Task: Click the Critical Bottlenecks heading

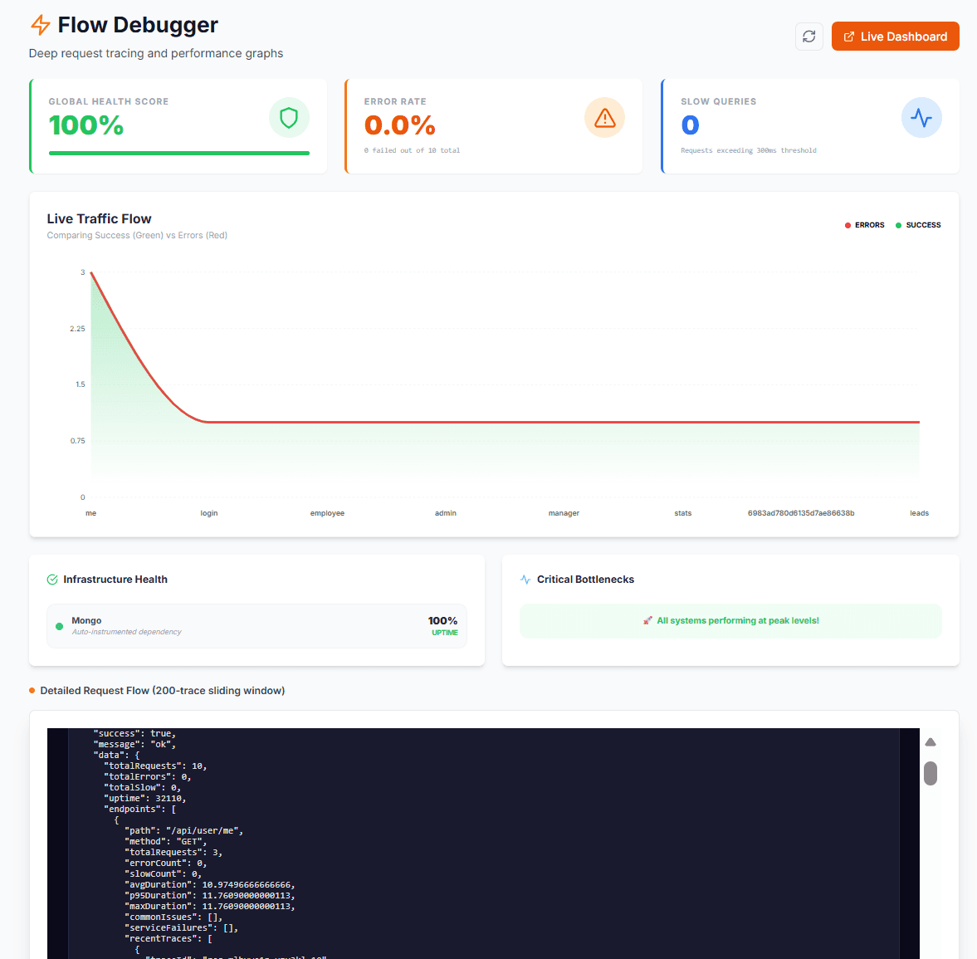Action: point(586,580)
